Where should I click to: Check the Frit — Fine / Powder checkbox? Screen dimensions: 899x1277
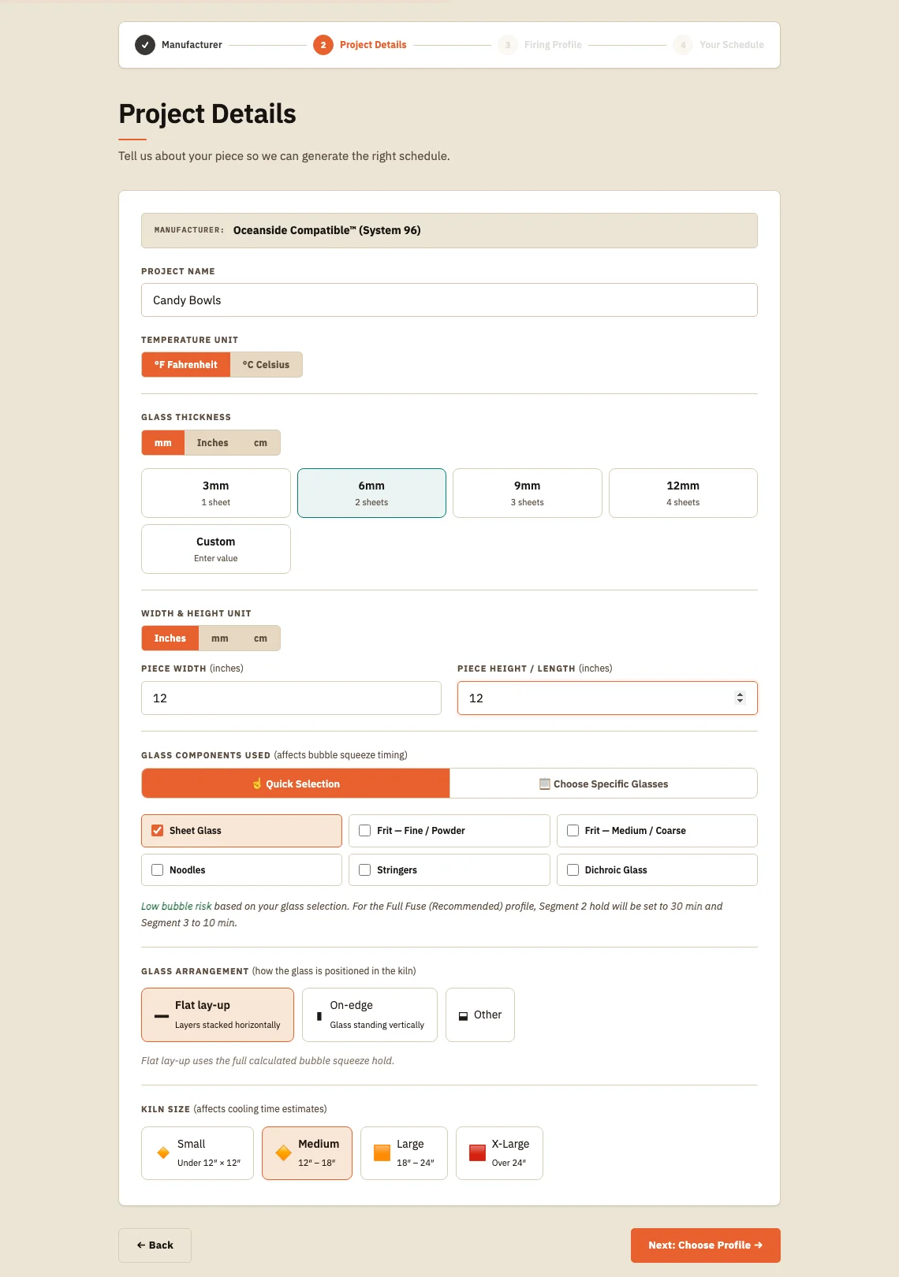click(365, 831)
